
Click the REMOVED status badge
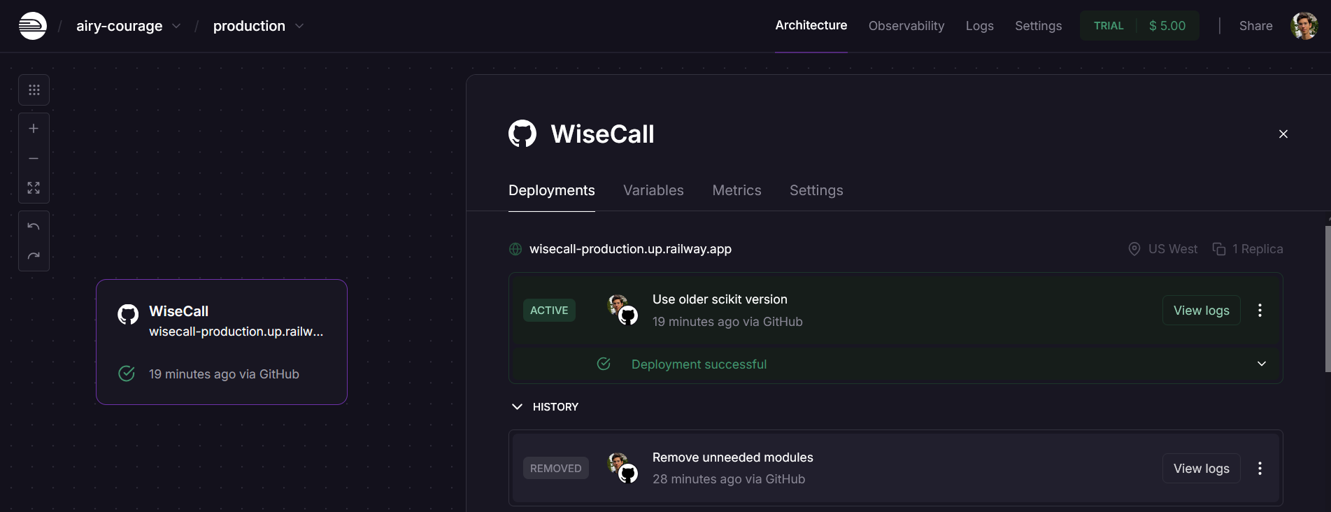(x=556, y=469)
